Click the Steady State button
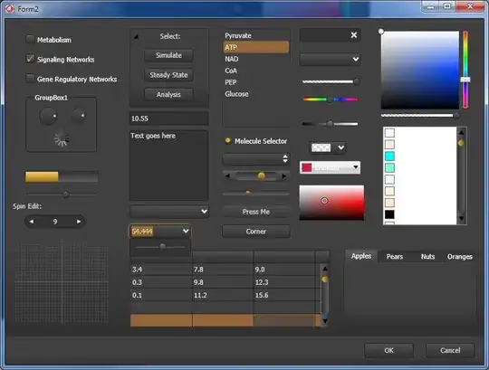The height and width of the screenshot is (370, 489). tap(168, 75)
